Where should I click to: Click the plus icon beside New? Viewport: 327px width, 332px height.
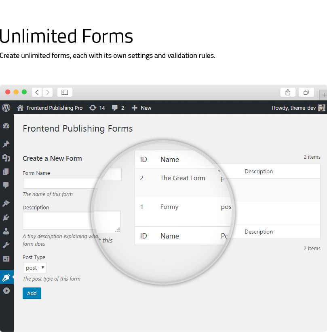(135, 108)
